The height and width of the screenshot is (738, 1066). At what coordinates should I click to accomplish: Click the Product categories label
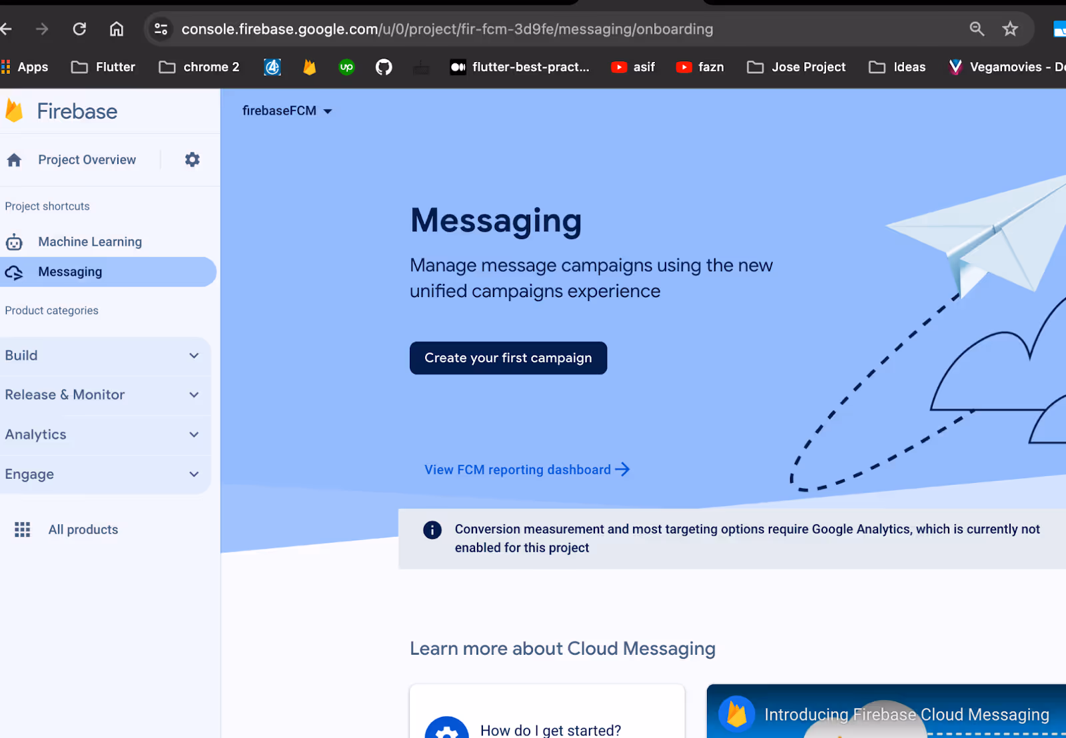pyautogui.click(x=51, y=310)
